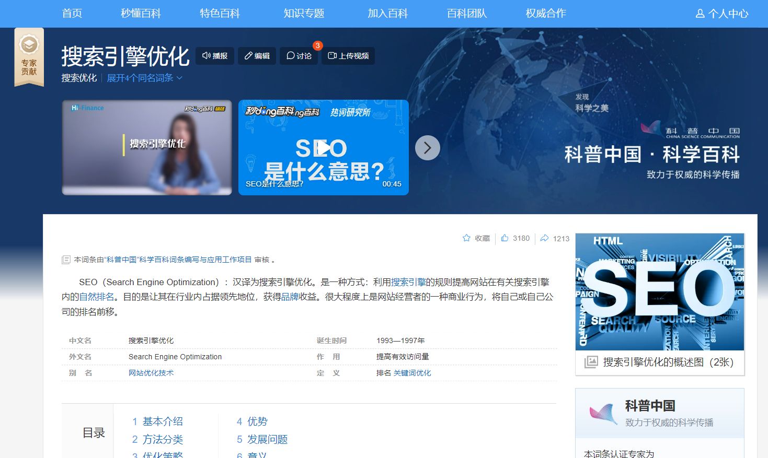Viewport: 768px width, 458px height.
Task: Jump to 发展问题 section in 目录
Action: [x=267, y=439]
